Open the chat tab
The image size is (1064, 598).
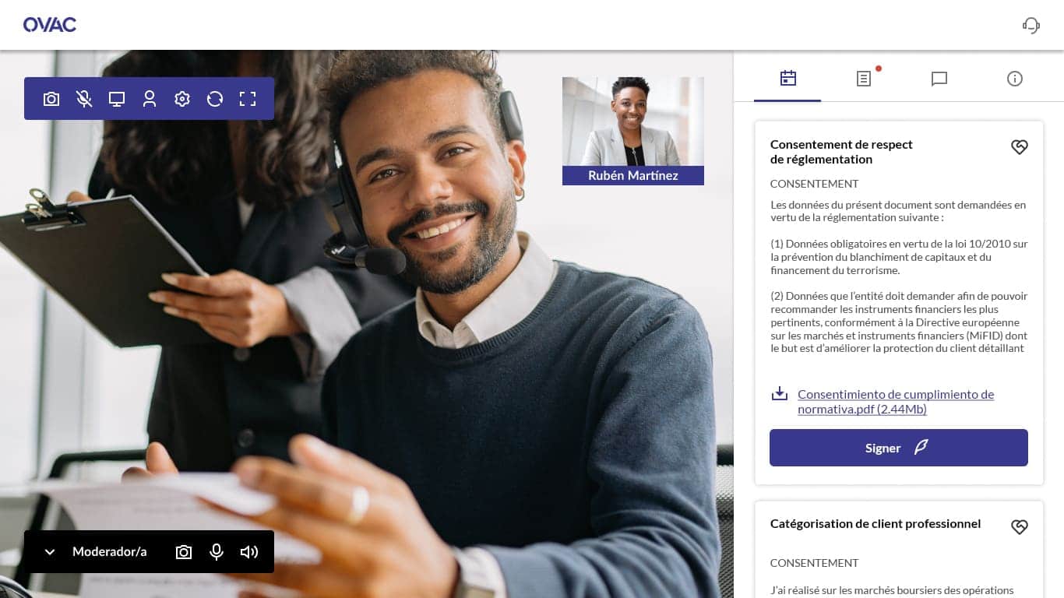tap(939, 78)
